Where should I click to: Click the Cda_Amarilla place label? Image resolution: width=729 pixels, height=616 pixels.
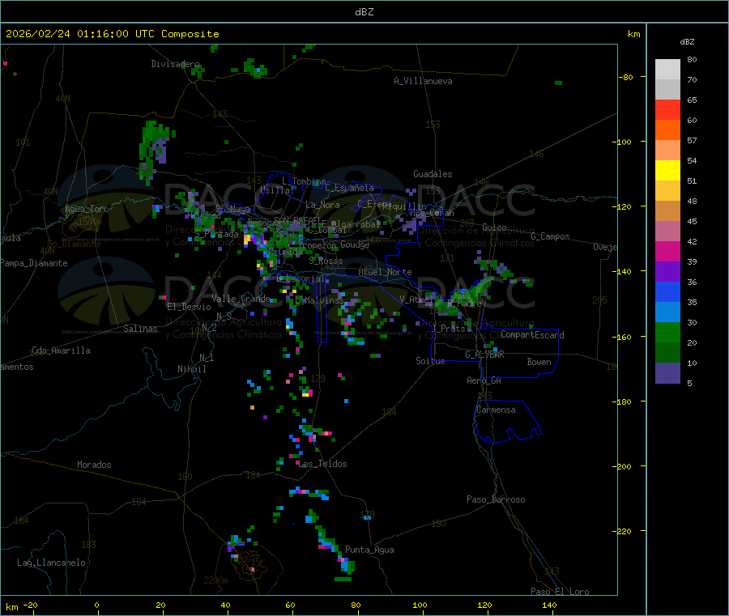click(x=61, y=350)
